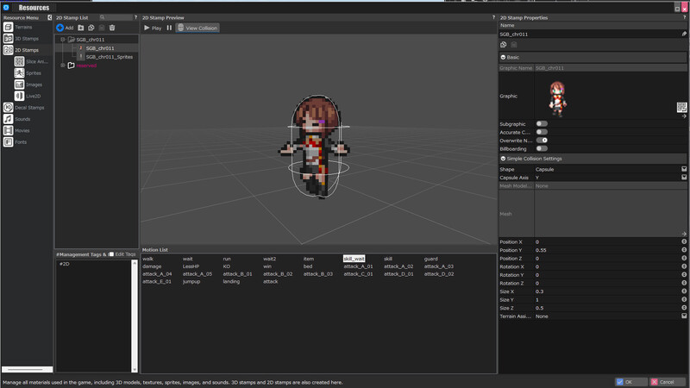Image resolution: width=690 pixels, height=388 pixels.
Task: Create new folder in 2D Stamp List
Action: (81, 28)
